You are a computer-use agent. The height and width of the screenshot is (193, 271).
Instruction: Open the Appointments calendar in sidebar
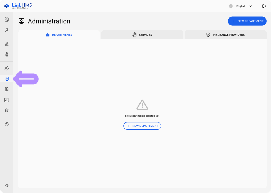(x=7, y=20)
